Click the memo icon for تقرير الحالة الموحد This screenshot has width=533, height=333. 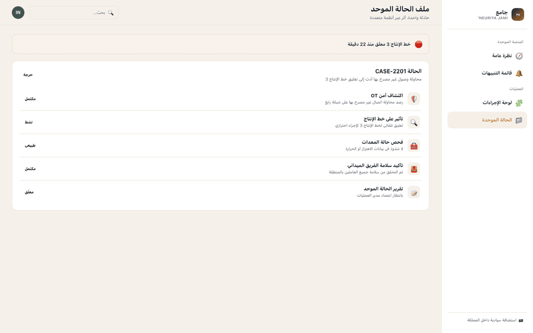414,192
